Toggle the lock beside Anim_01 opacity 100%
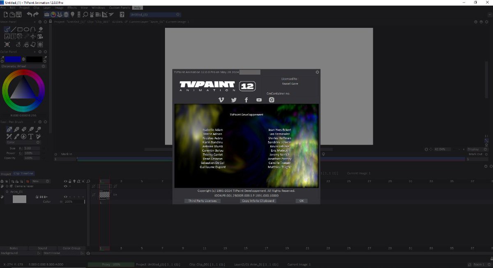 click(x=61, y=202)
